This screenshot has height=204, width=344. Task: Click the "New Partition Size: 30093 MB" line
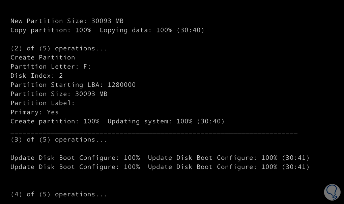67,21
